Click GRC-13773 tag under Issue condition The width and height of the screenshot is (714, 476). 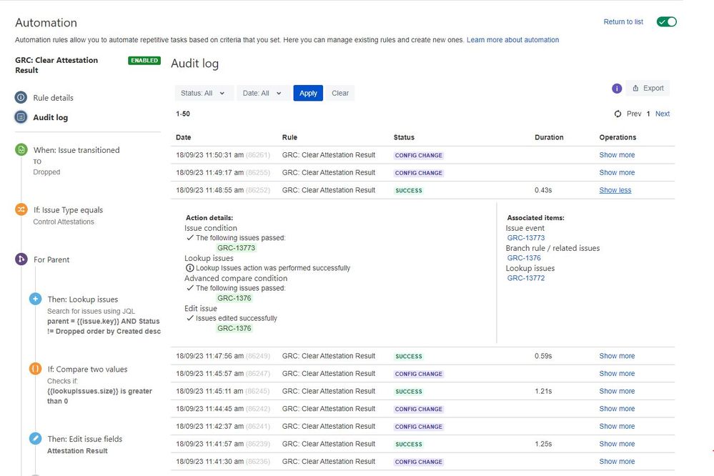pos(236,248)
